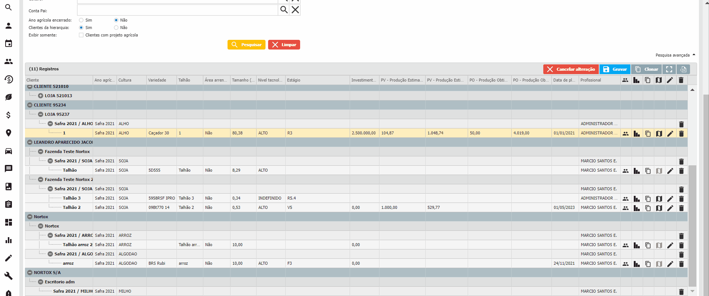Click grid scroll up arrow
The width and height of the screenshot is (709, 296).
(x=692, y=90)
